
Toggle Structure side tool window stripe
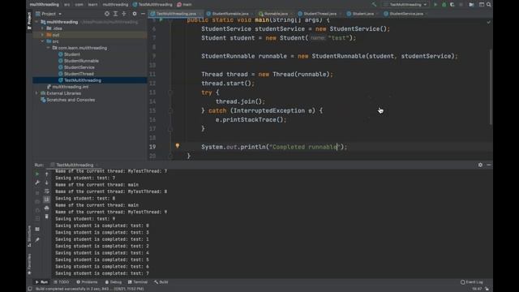29,236
